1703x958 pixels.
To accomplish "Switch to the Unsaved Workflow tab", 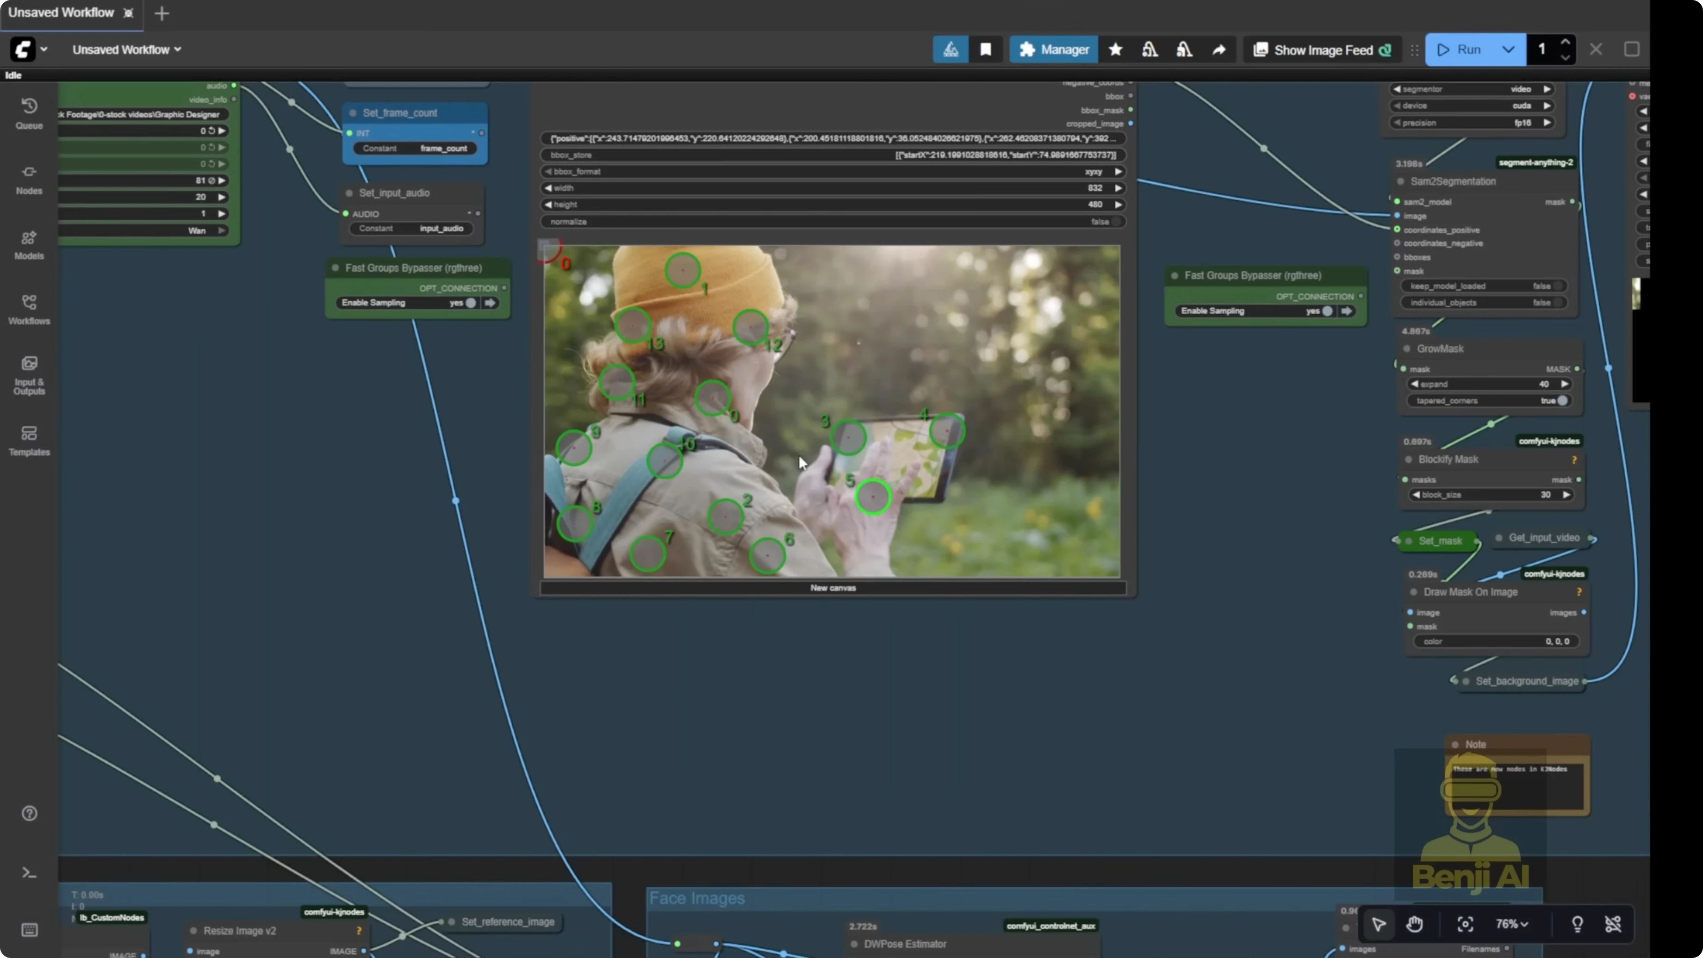I will (61, 12).
